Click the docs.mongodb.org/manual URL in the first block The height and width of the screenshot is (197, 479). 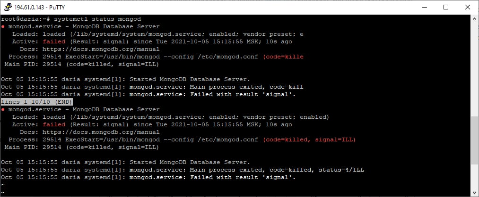click(101, 49)
